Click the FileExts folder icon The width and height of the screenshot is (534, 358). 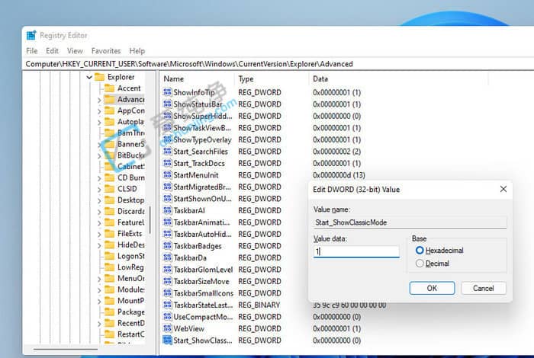tap(109, 234)
